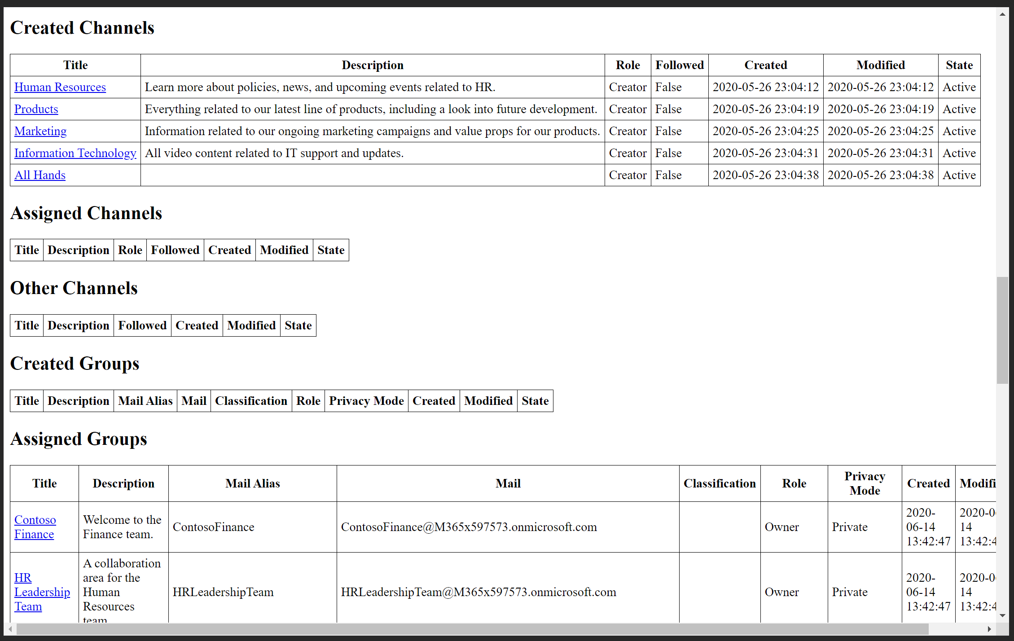Open the Information Technology channel link
This screenshot has width=1014, height=641.
click(x=75, y=153)
